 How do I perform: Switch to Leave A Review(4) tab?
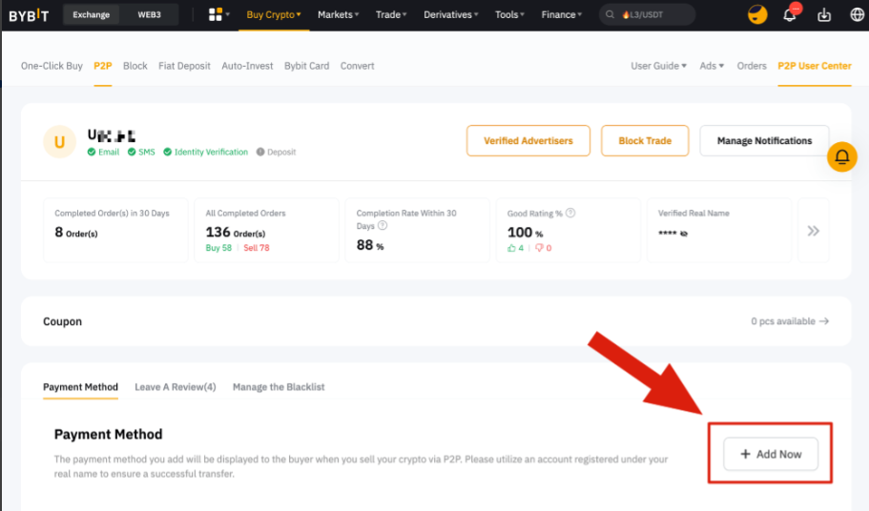(x=176, y=387)
